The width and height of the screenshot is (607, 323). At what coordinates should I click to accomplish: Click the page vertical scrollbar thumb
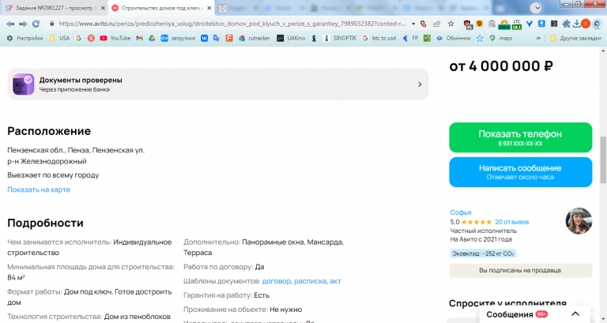coord(603,160)
